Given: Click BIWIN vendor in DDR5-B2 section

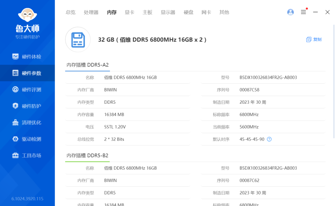Looking at the screenshot, I should (x=110, y=180).
